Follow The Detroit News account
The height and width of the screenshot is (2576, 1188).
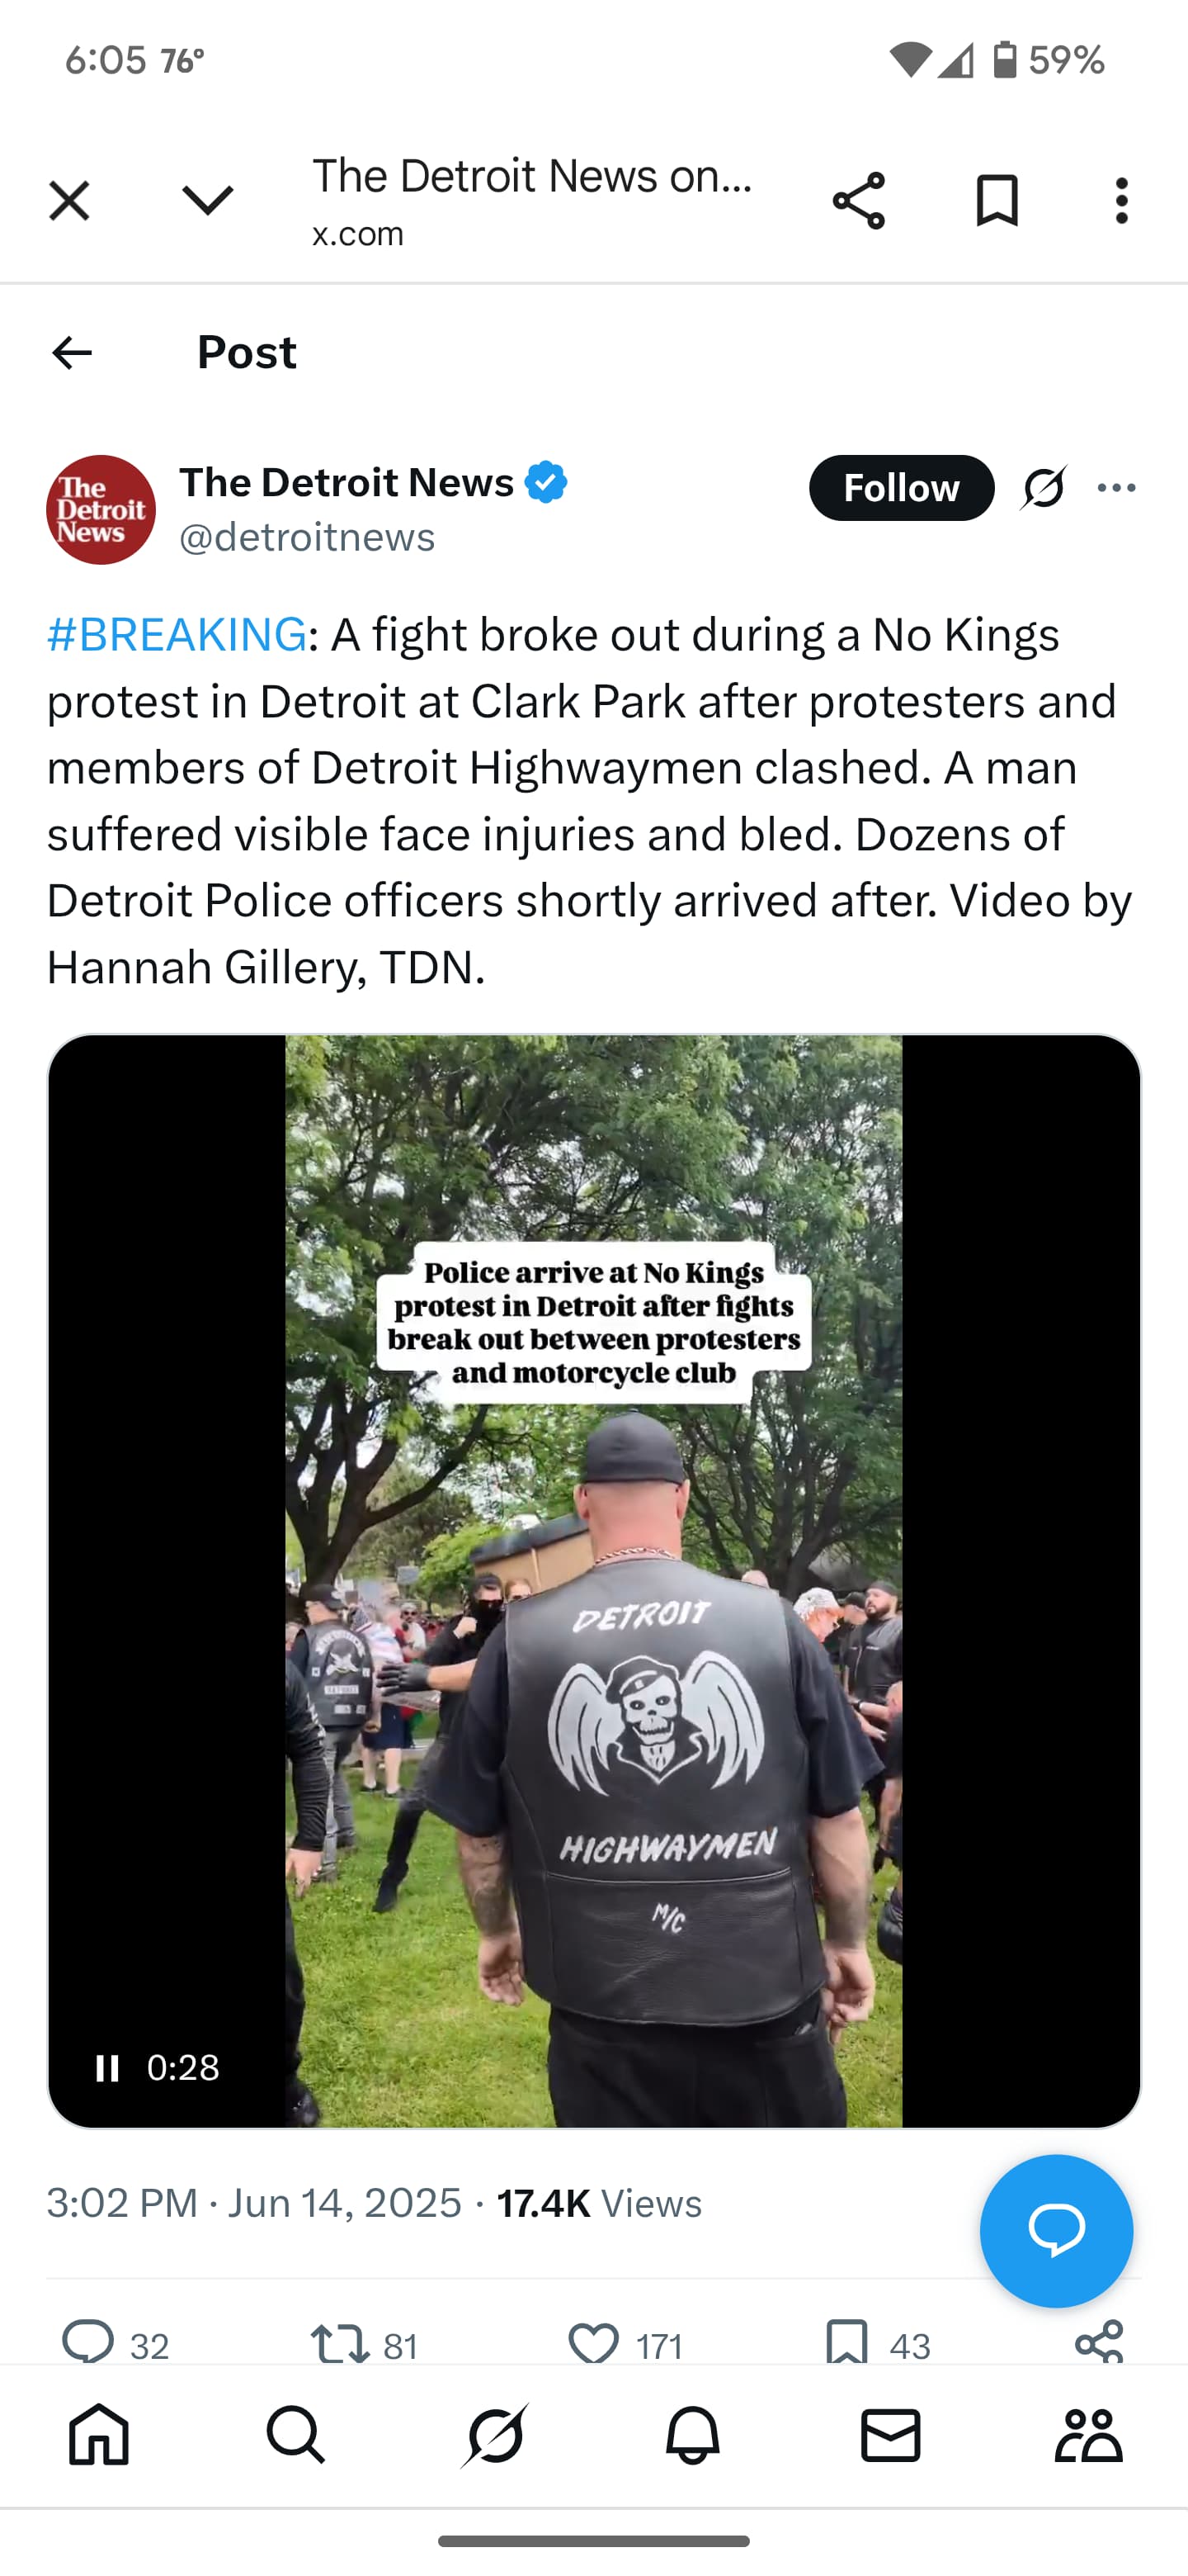(901, 488)
